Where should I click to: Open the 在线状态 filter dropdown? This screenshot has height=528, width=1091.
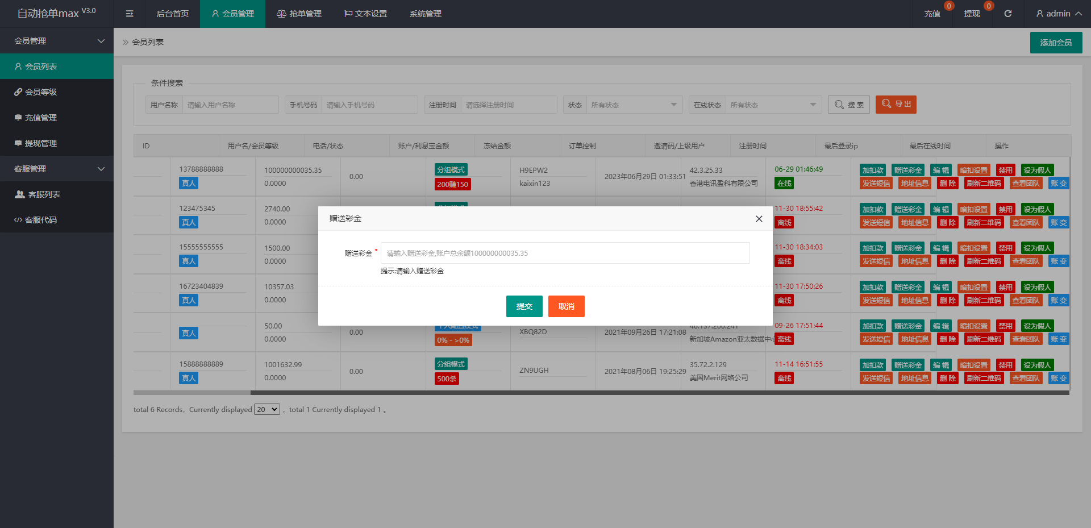click(x=773, y=105)
